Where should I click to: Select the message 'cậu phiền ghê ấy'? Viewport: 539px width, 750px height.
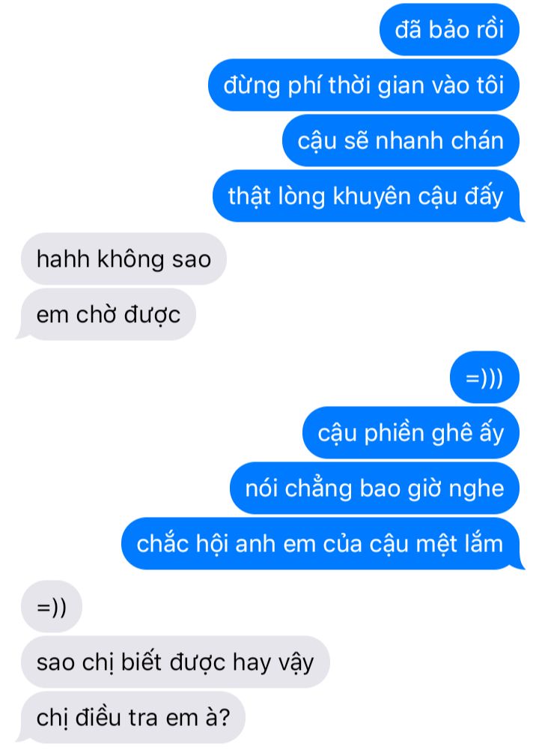click(x=410, y=433)
